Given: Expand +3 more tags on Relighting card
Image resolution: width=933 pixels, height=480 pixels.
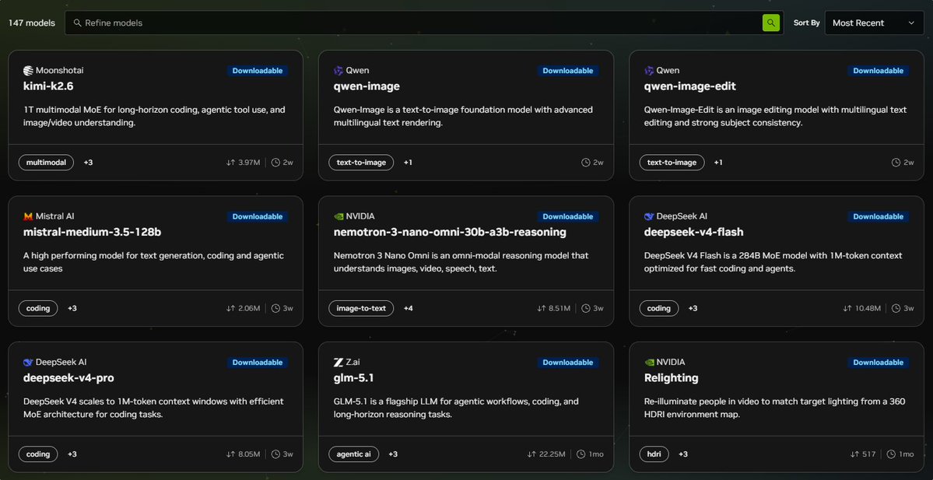Looking at the screenshot, I should click(x=683, y=454).
